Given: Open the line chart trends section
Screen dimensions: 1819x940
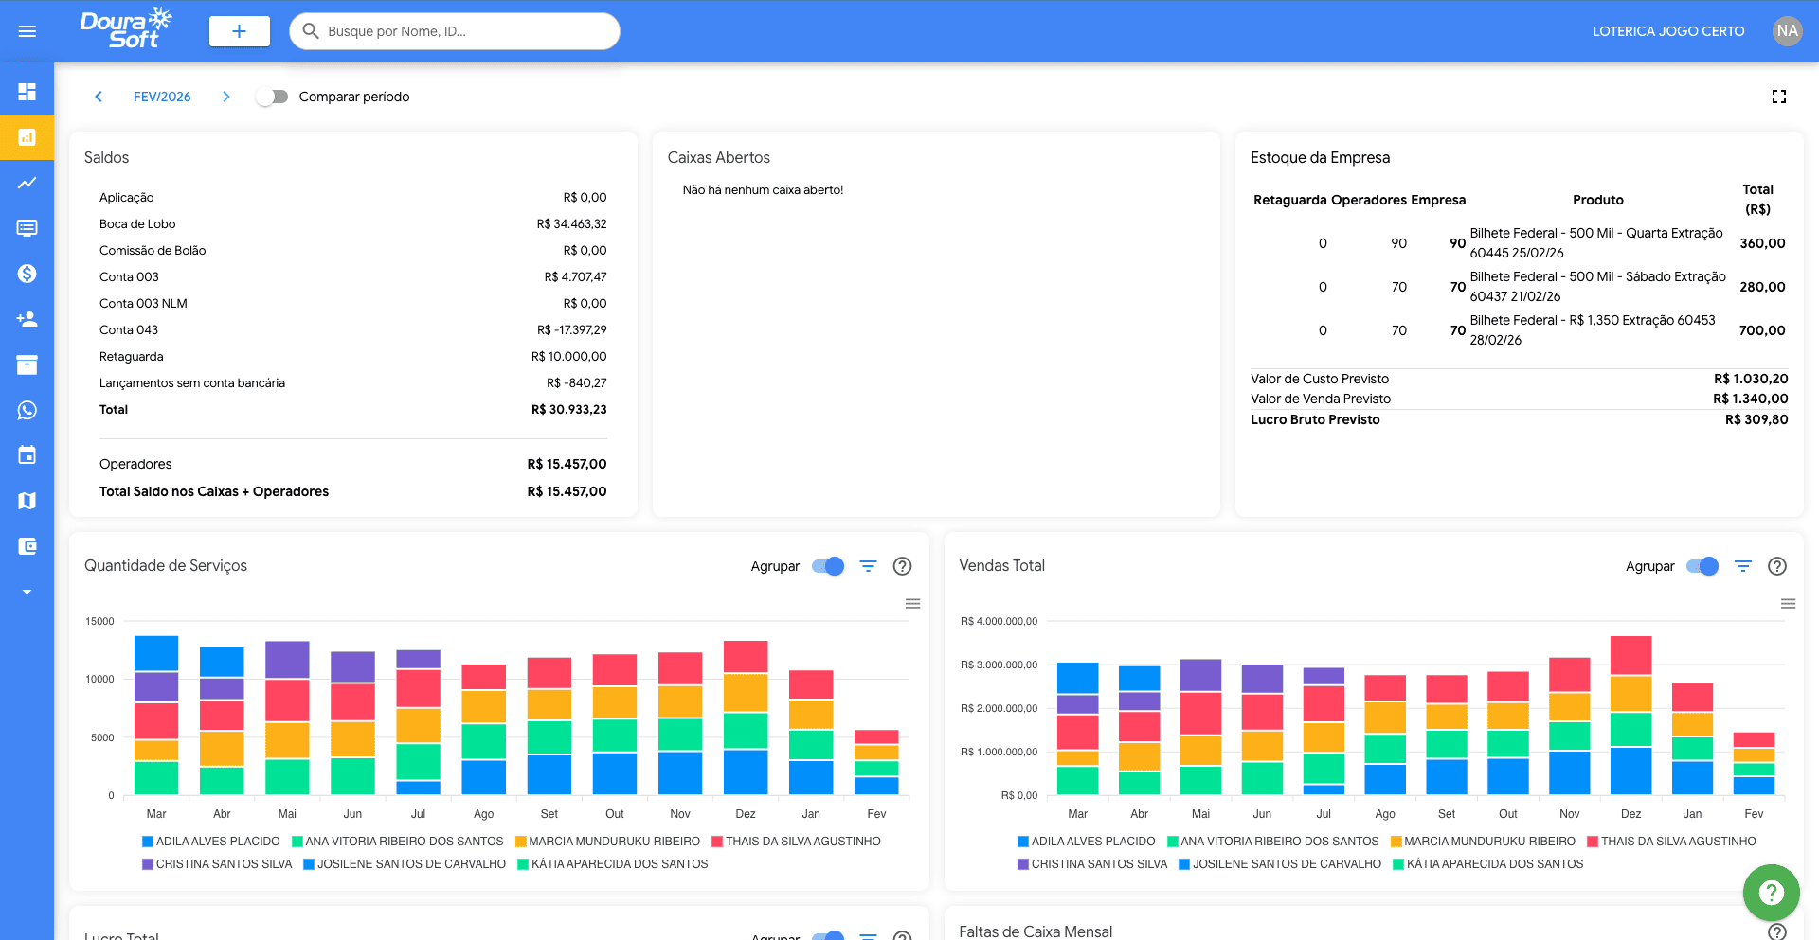Looking at the screenshot, I should tap(27, 183).
